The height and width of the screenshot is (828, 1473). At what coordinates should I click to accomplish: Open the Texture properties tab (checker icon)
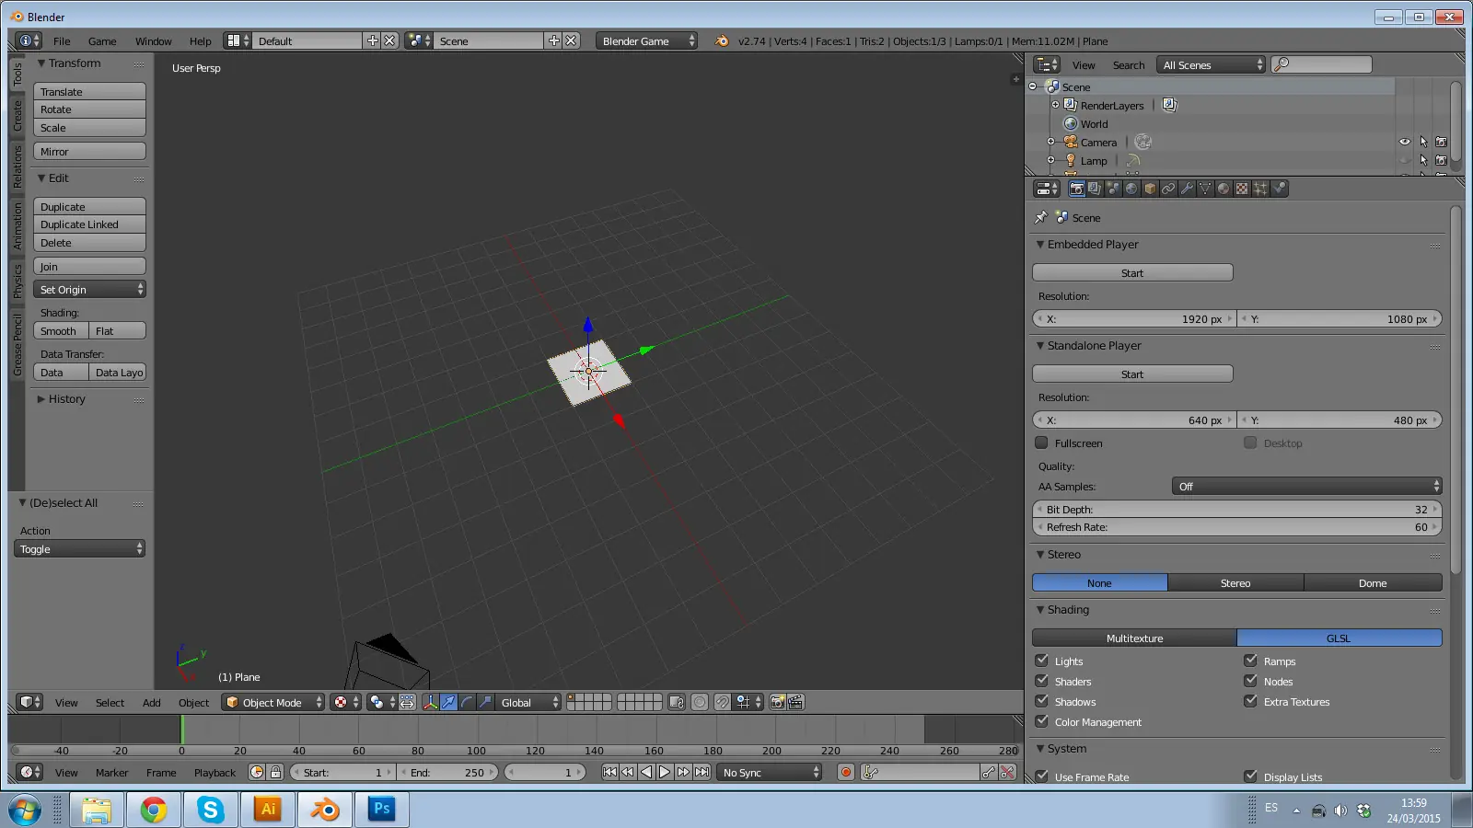tap(1242, 189)
